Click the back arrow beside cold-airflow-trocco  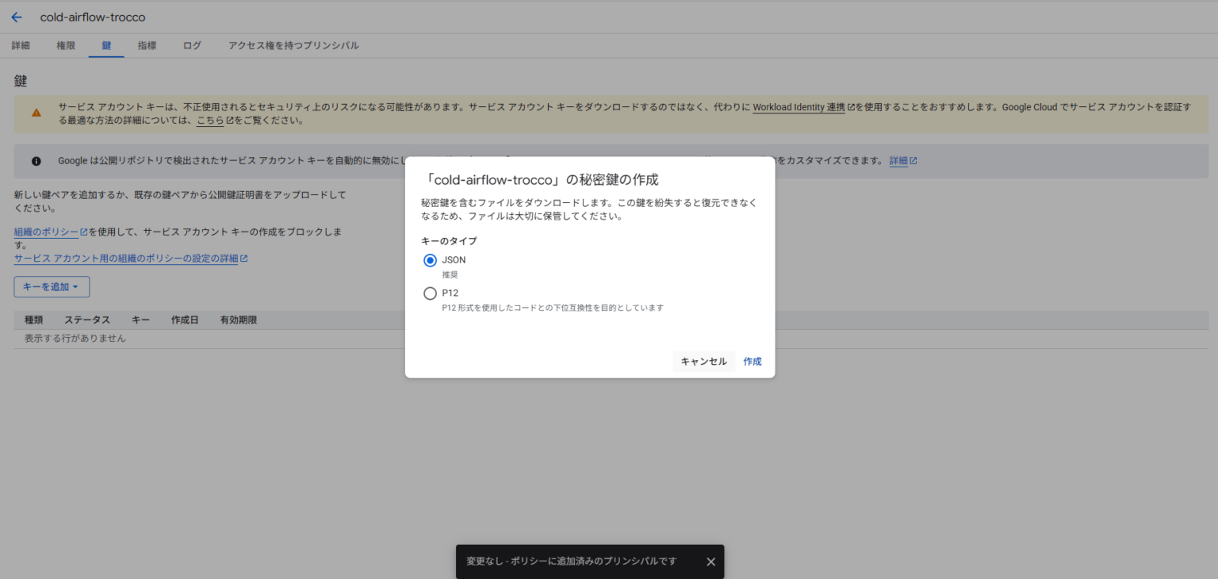[17, 17]
